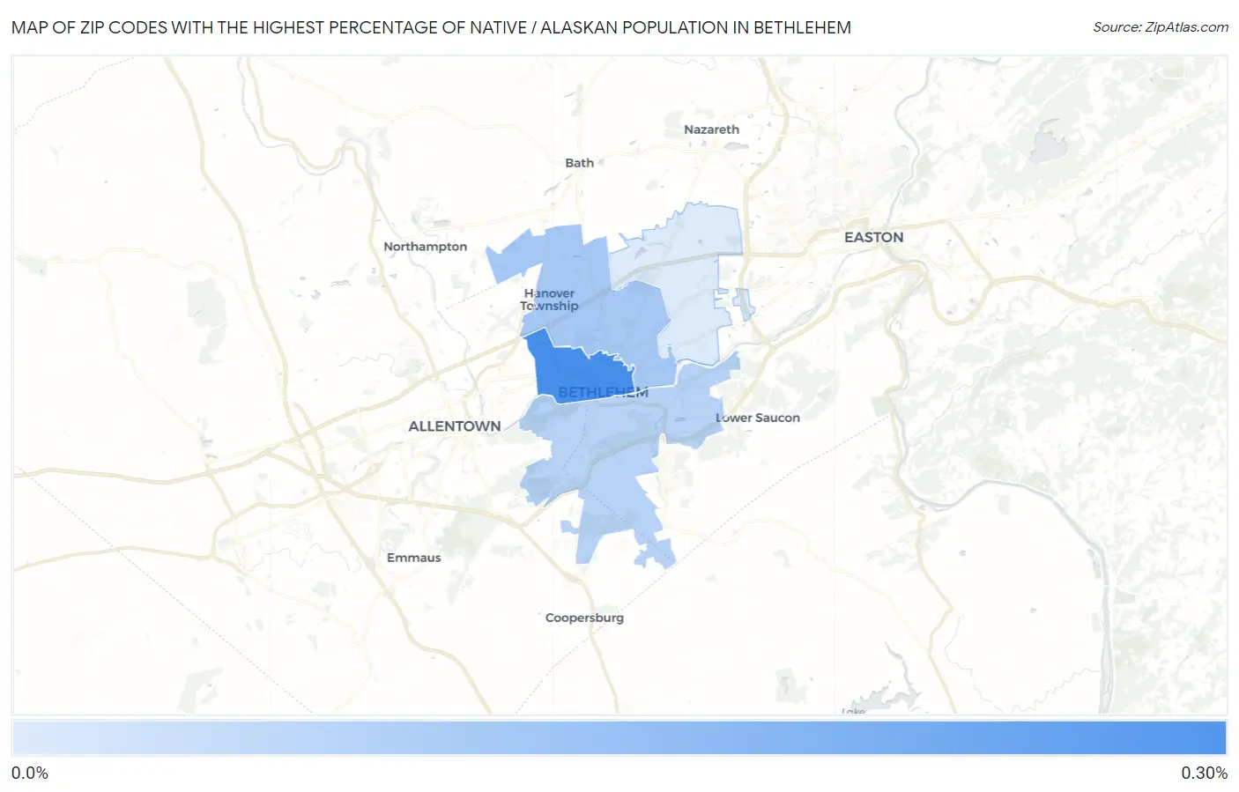This screenshot has height=792, width=1239.
Task: Click the color gradient legend bar
Action: point(619,738)
